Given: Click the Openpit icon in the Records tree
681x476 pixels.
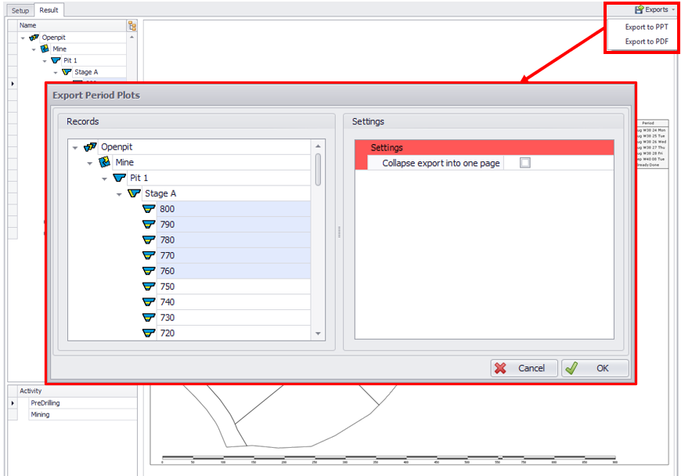Looking at the screenshot, I should click(90, 147).
